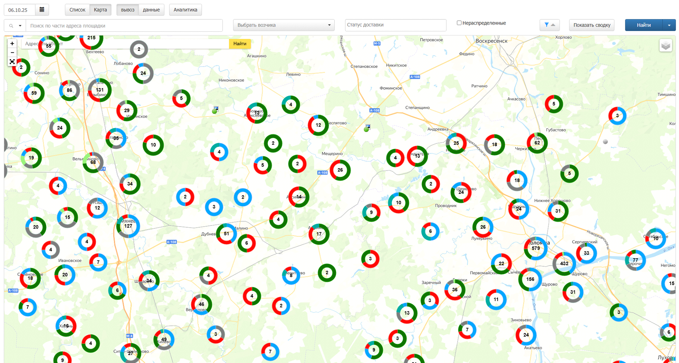The image size is (679, 363).
Task: Select the gray dot marker near Губастово
Action: [605, 142]
